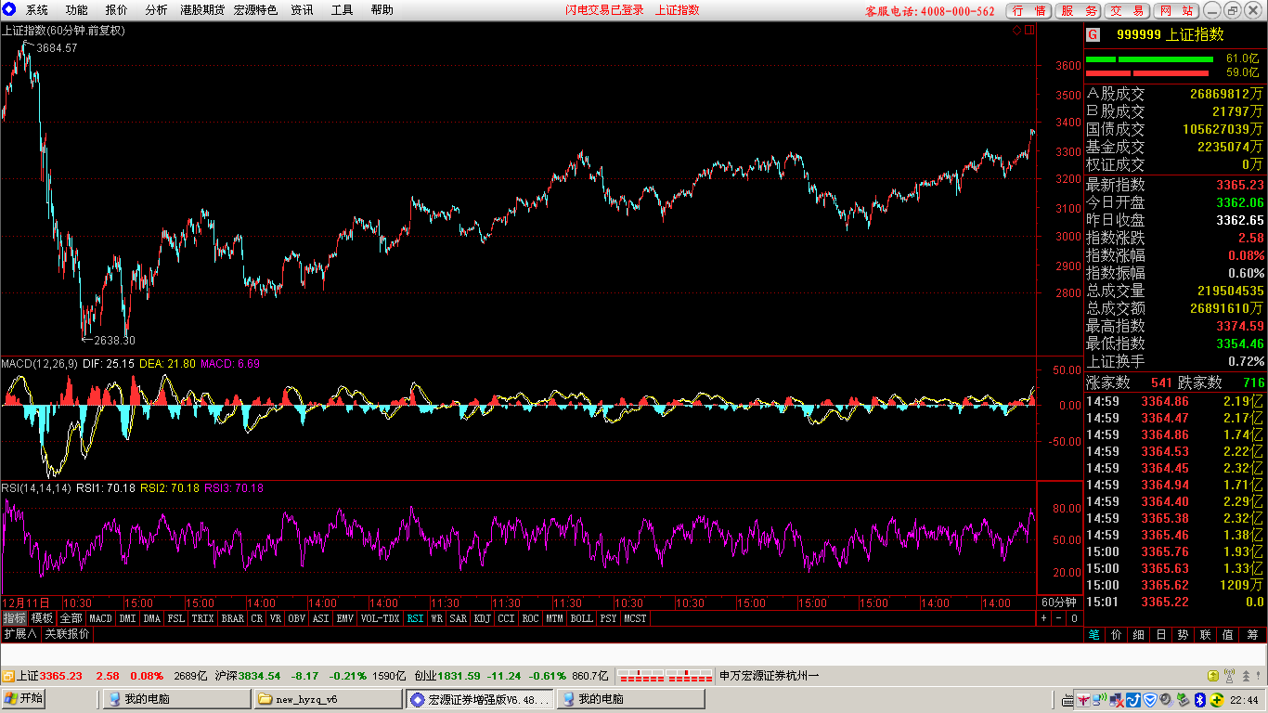The width and height of the screenshot is (1268, 713).
Task: Click the blue app logo icon at top-left
Action: pyautogui.click(x=9, y=9)
